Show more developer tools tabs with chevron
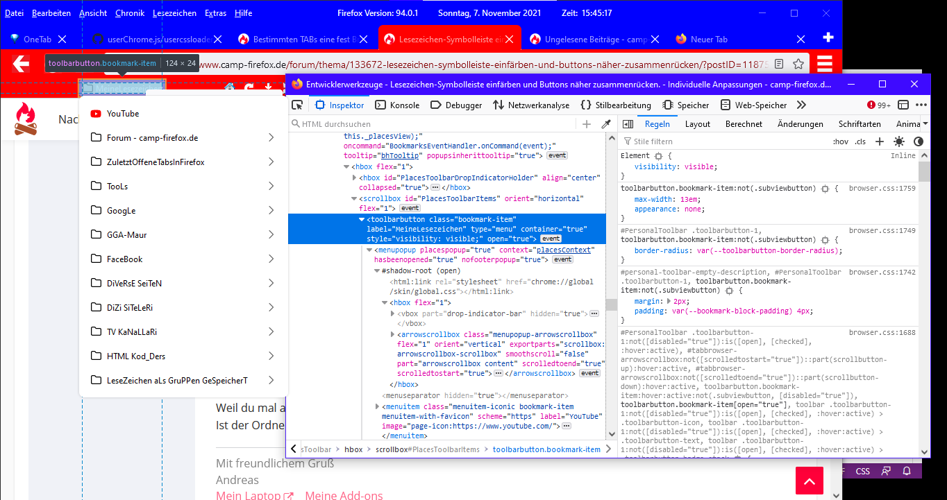This screenshot has height=500, width=947. [x=801, y=105]
